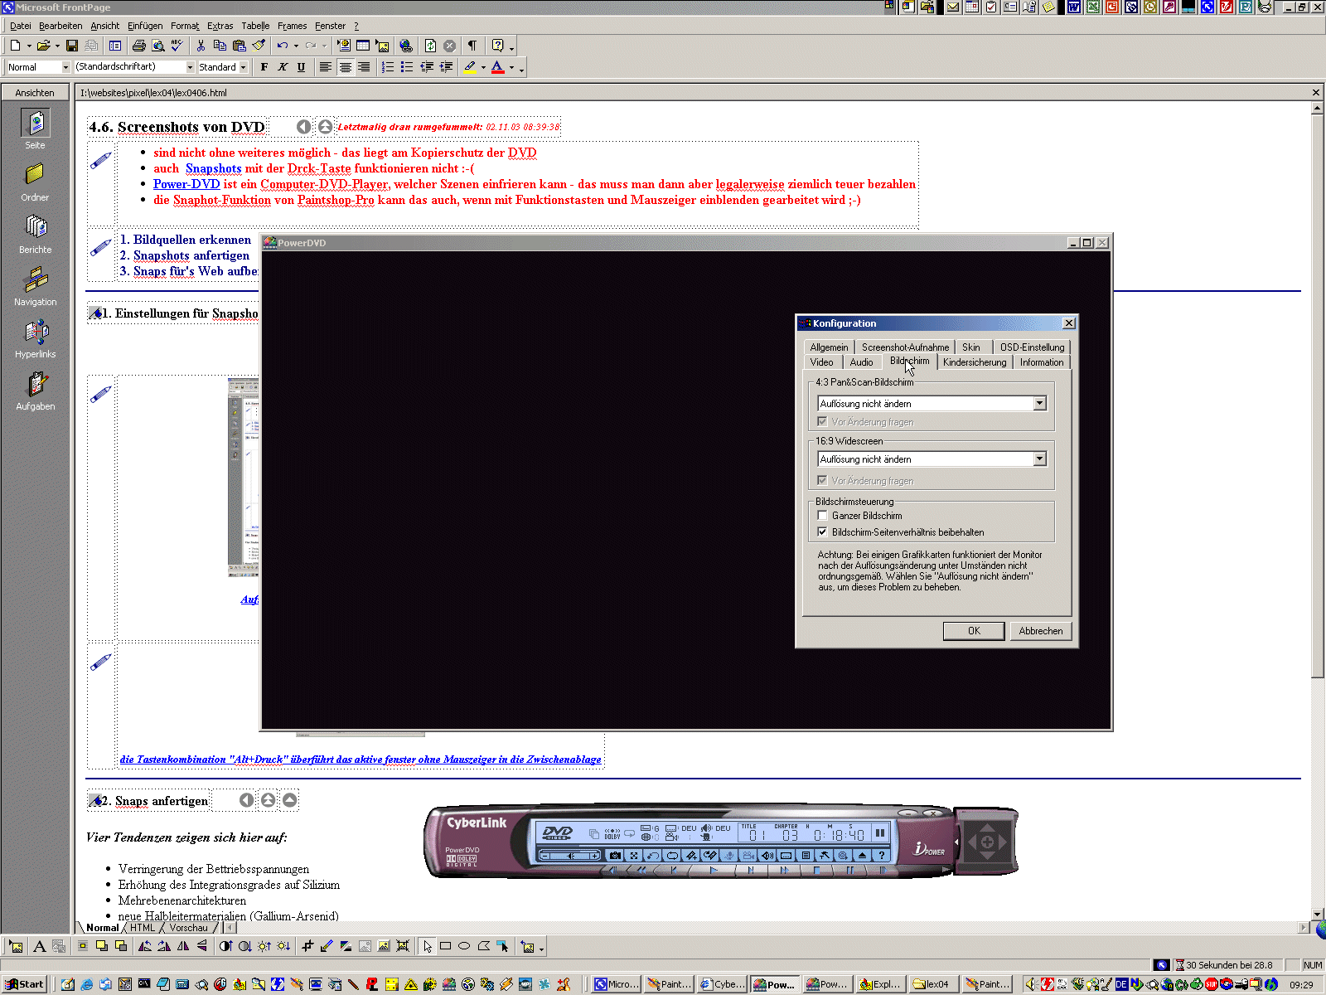Open the 4:3 Pan&Scan resolution dropdown

[x=1039, y=404]
